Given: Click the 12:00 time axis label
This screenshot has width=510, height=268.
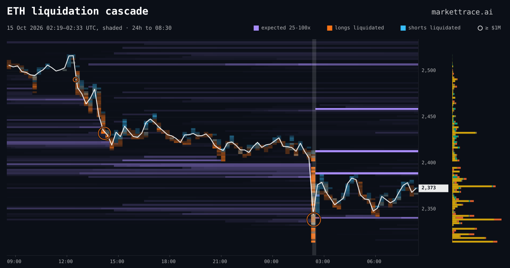Looking at the screenshot, I should point(65,262).
